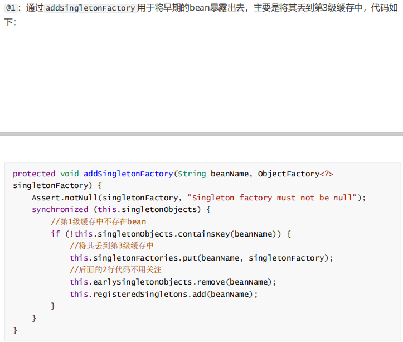Click the comment about 第1级缓存中不存在bean

[x=98, y=221]
